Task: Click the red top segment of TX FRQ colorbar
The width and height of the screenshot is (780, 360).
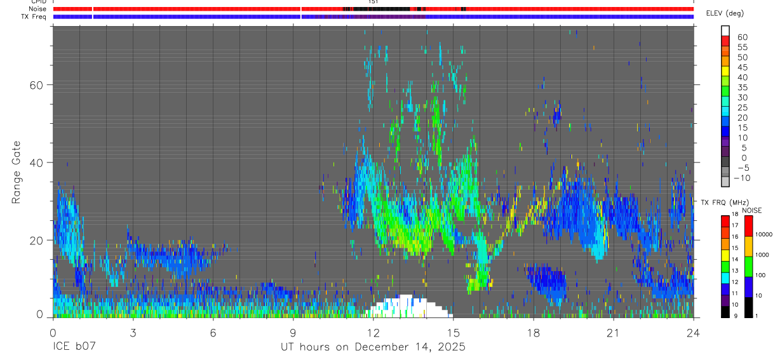Action: [x=725, y=221]
